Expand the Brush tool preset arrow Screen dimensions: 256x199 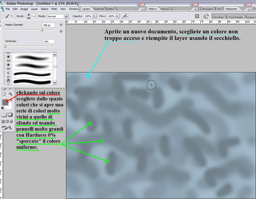[x=12, y=16]
